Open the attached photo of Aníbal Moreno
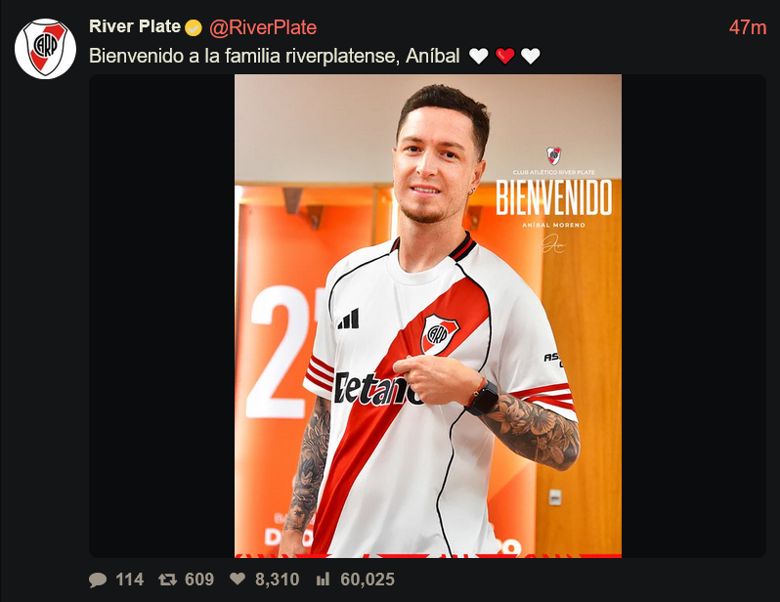This screenshot has width=780, height=602. [428, 316]
